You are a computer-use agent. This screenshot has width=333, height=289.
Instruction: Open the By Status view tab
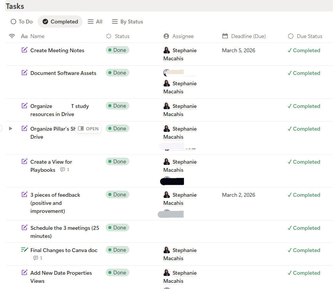[x=127, y=22]
